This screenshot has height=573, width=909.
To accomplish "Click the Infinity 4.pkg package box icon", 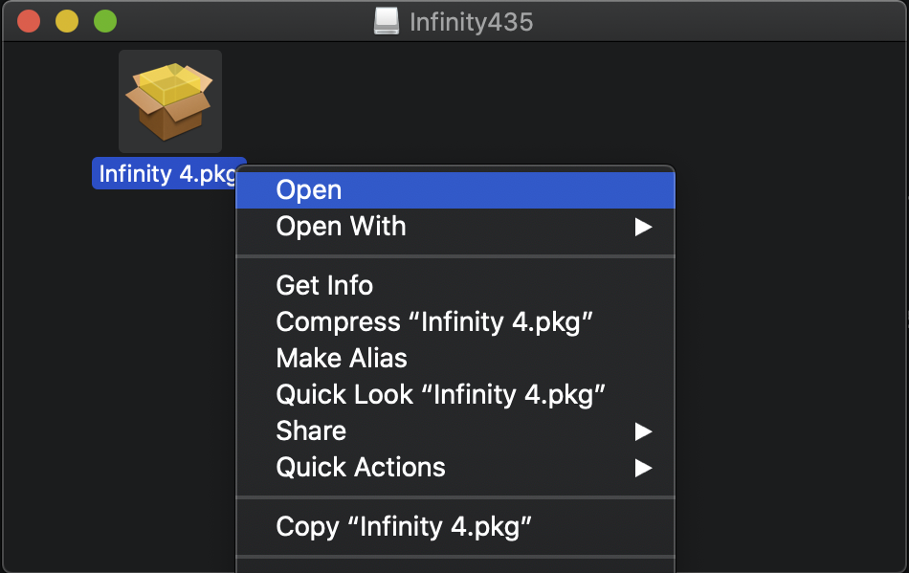I will point(170,101).
